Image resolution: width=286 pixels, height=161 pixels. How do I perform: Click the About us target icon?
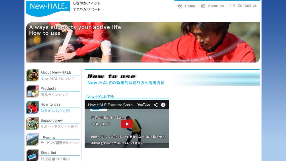click(x=203, y=6)
